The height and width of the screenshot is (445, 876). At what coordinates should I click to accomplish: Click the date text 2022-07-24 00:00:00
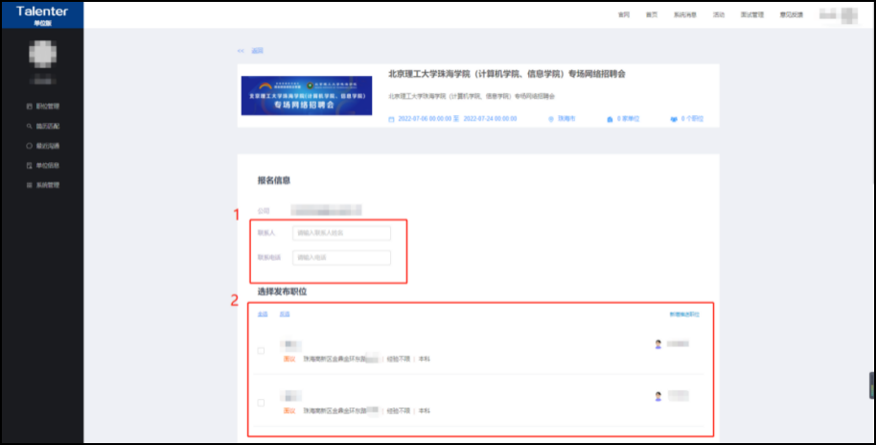(x=490, y=119)
